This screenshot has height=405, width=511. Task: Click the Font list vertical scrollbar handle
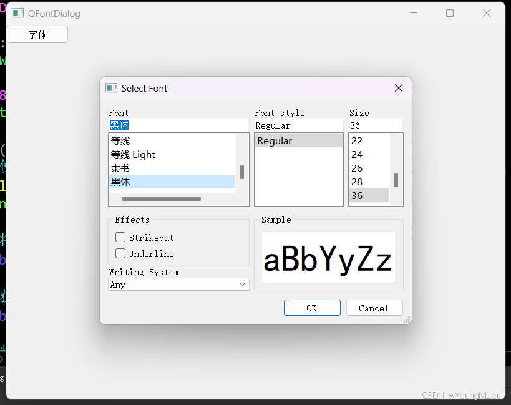[242, 172]
